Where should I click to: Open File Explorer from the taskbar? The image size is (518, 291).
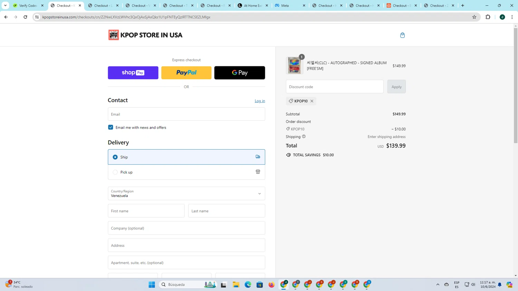[236, 284]
